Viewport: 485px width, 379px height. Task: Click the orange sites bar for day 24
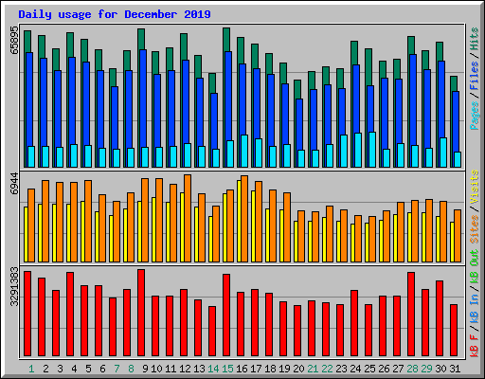pyautogui.click(x=358, y=239)
